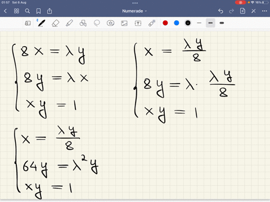Screen dimensions: 270x202
Task: Undo the last stroke
Action: 220,11
